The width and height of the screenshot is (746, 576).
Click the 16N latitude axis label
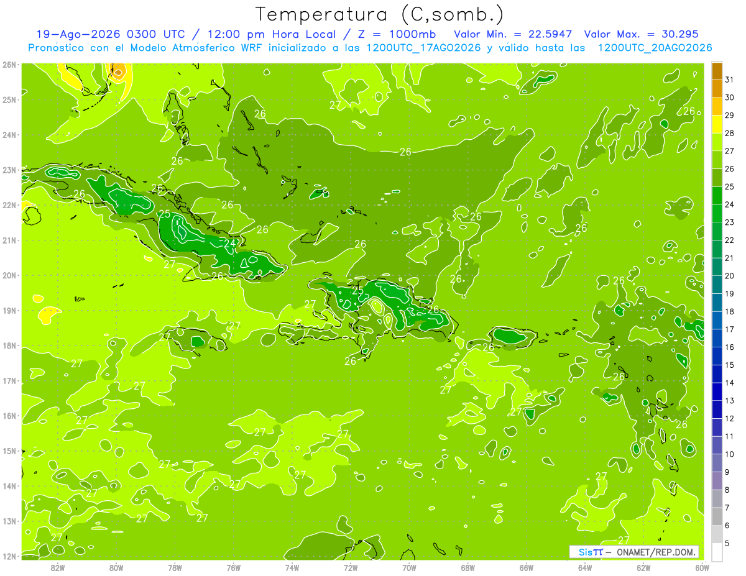pos(9,416)
